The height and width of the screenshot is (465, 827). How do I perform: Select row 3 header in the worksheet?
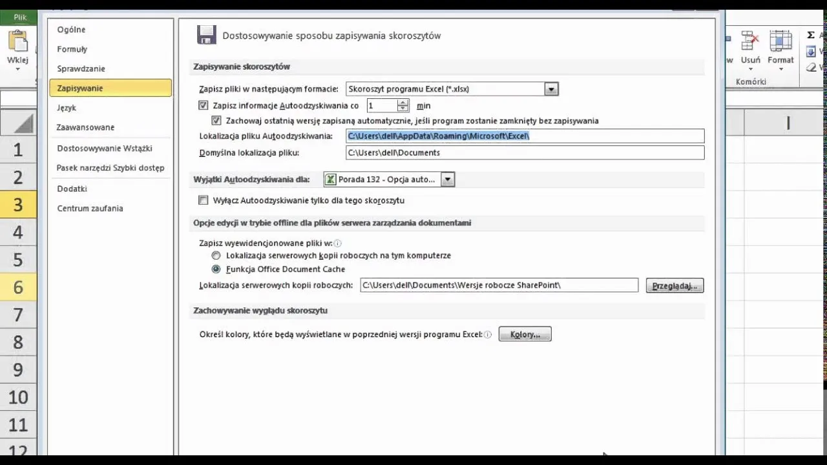tap(17, 205)
